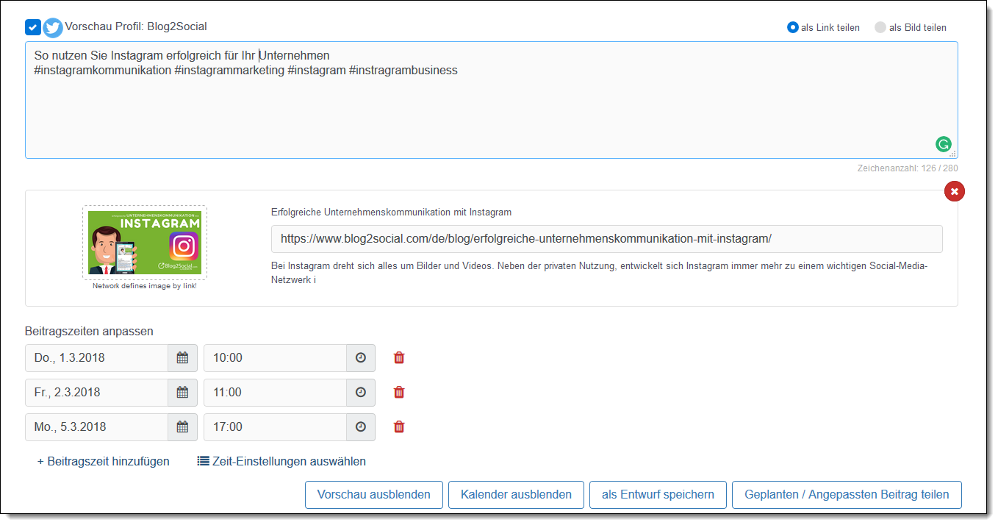Open clock icon next to 17:00
Viewport: 998px width, 525px height.
click(x=361, y=427)
